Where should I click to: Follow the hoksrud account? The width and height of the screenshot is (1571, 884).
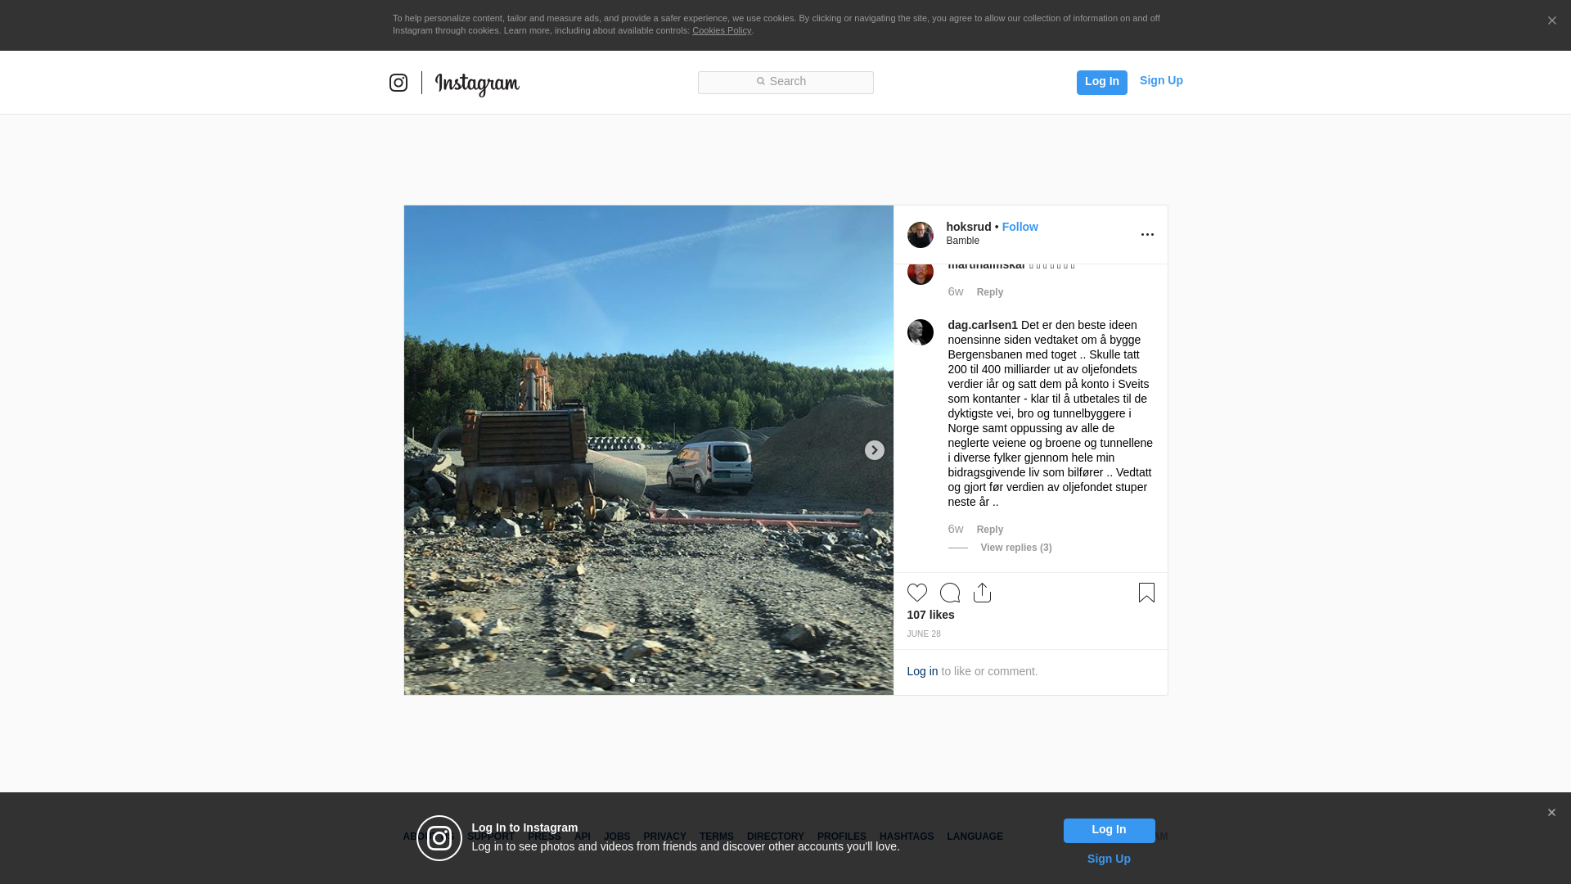(x=1020, y=227)
